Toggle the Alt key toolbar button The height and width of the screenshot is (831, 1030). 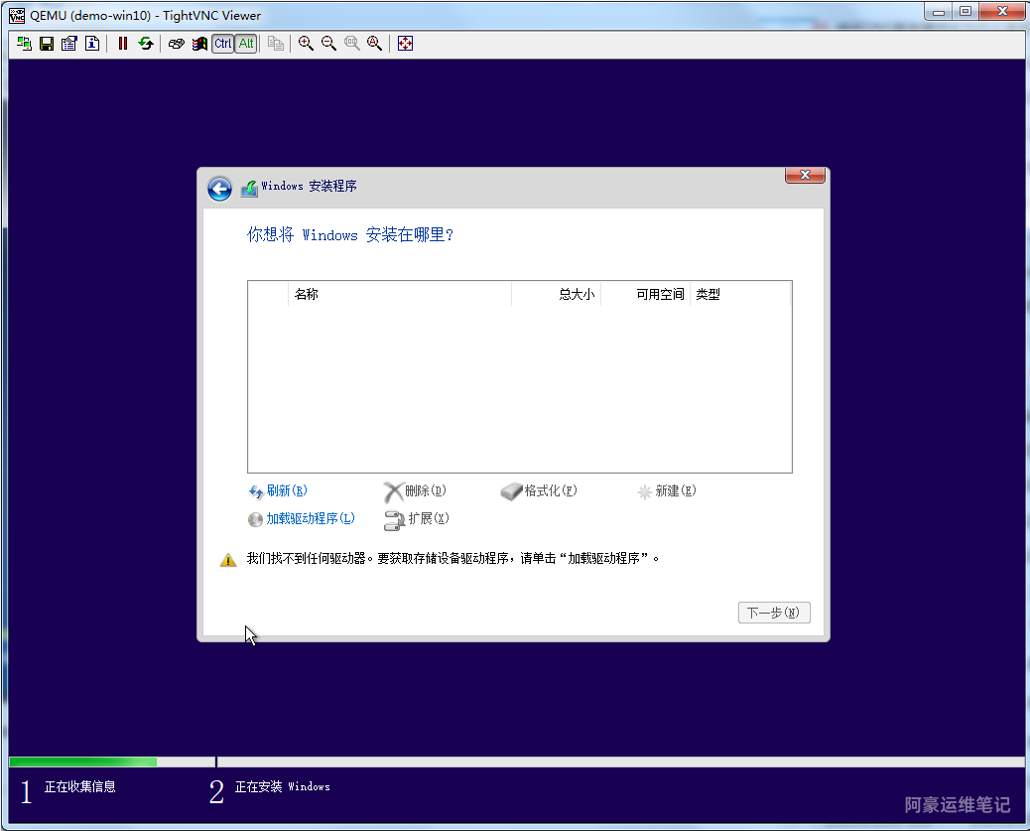click(x=246, y=44)
